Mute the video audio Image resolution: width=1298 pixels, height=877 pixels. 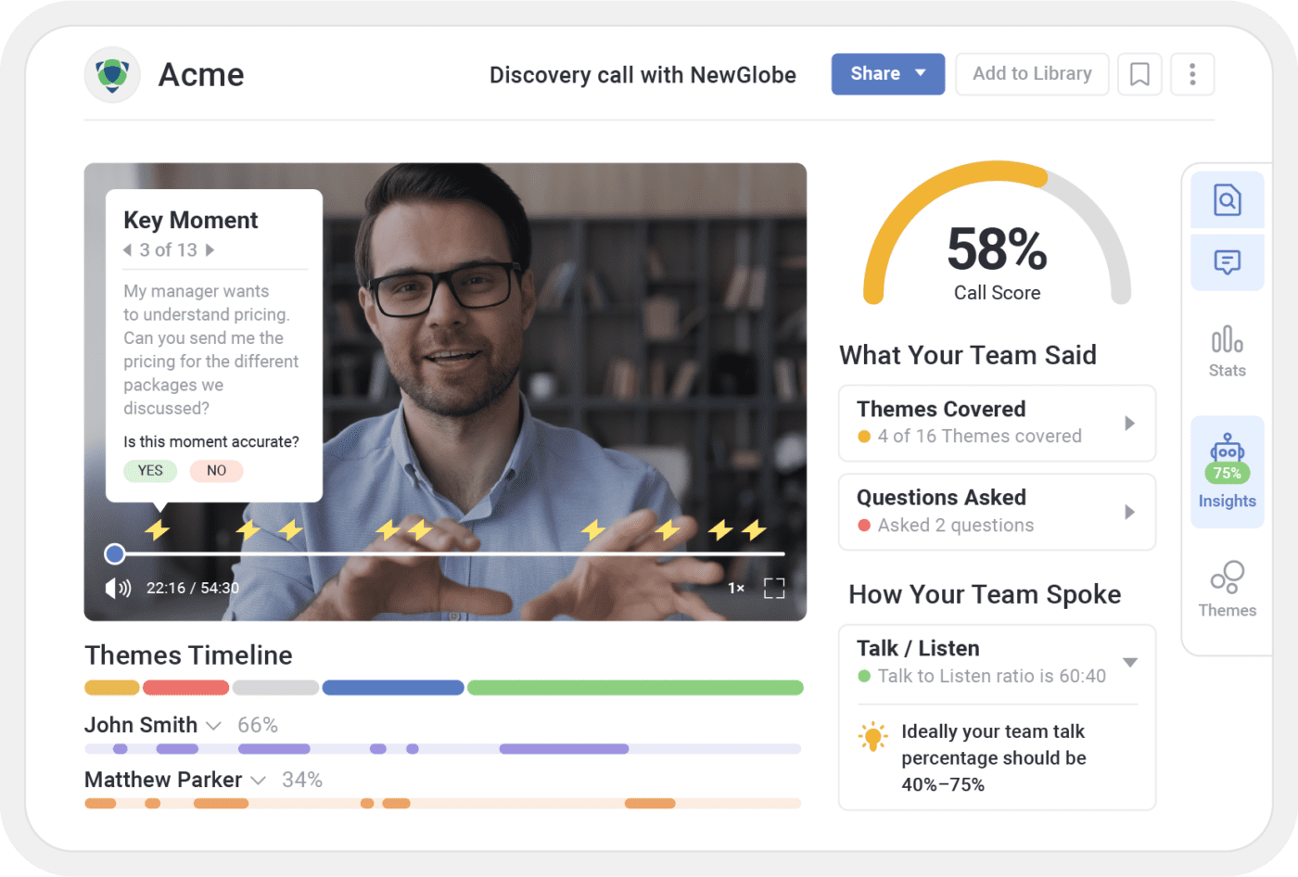pos(117,587)
